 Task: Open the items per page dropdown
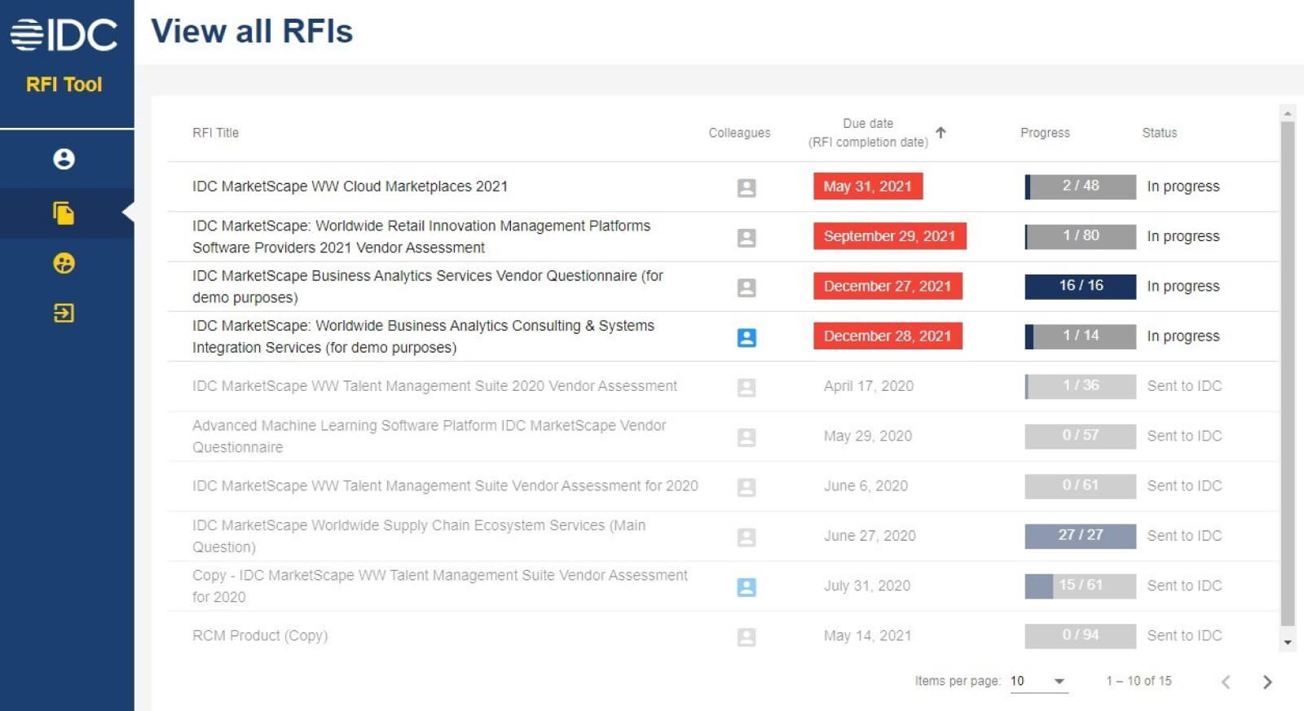click(x=1038, y=681)
